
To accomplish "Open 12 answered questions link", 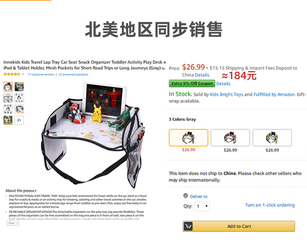I will (73, 74).
